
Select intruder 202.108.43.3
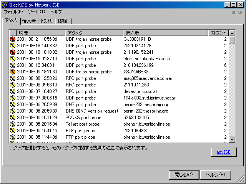tap(135, 130)
